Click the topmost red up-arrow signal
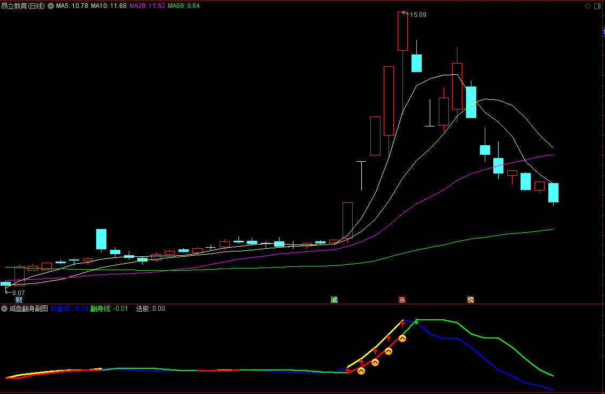Viewport: 605px width, 394px height. [402, 324]
